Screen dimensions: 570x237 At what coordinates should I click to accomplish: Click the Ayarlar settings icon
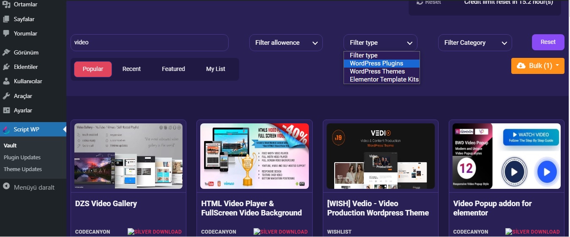click(x=6, y=110)
